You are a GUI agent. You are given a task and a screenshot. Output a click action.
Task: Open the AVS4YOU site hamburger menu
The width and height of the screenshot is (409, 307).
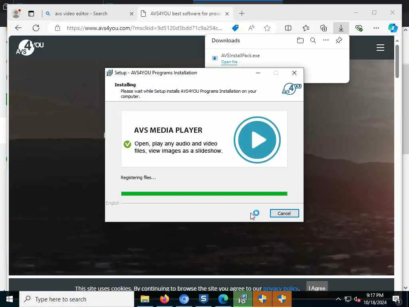click(380, 48)
